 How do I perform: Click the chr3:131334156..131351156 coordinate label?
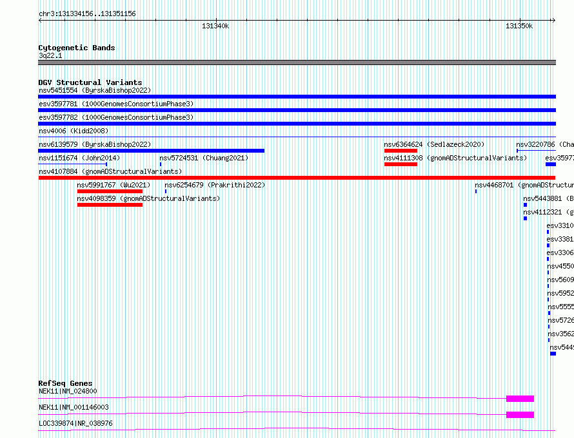(87, 14)
